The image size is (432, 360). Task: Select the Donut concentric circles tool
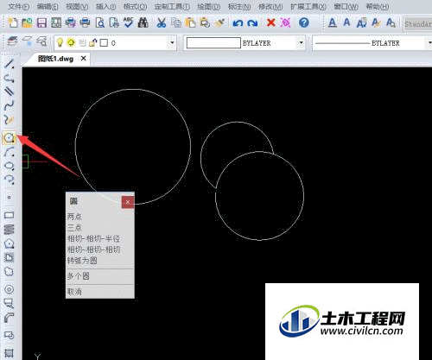(x=10, y=289)
